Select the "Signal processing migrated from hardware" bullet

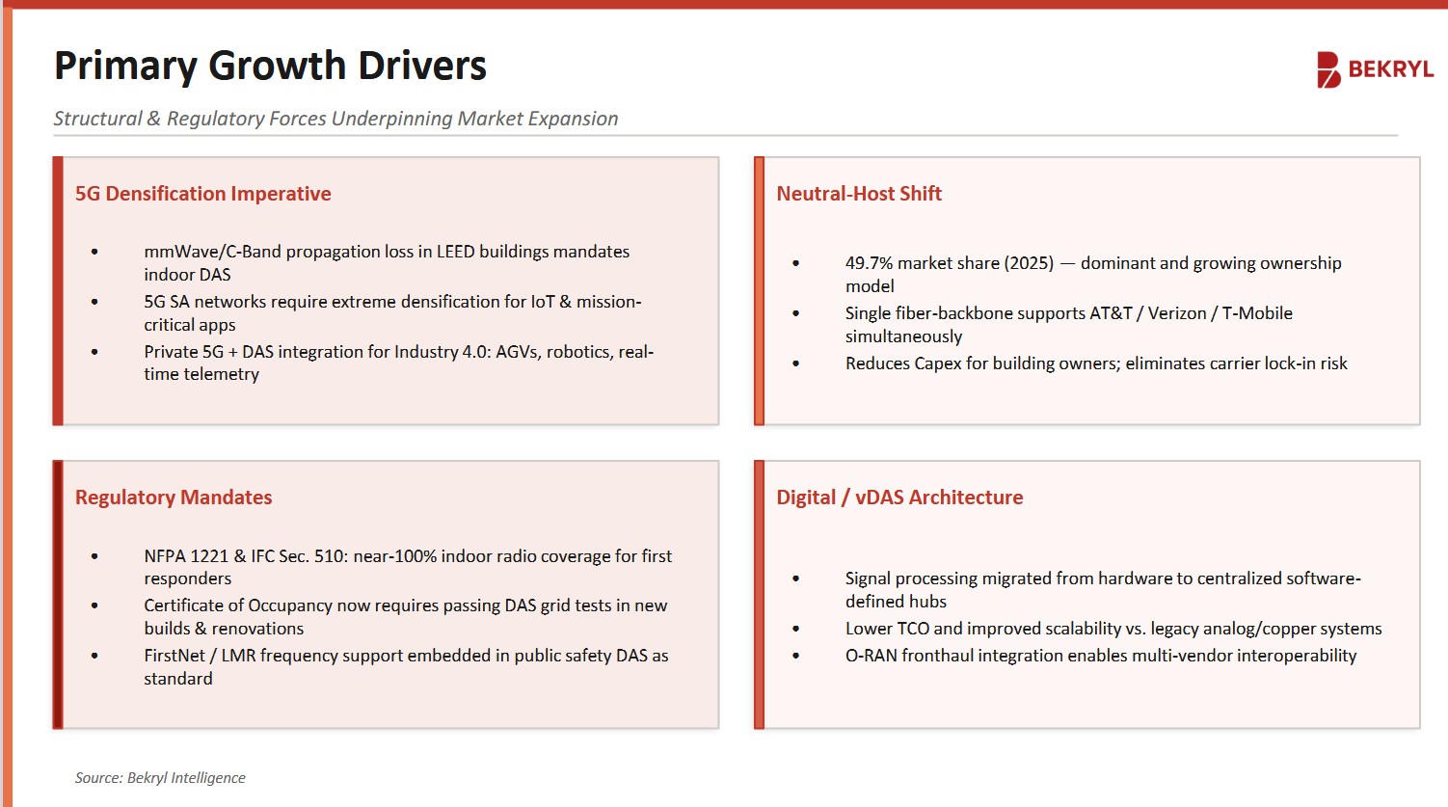[x=1103, y=590]
